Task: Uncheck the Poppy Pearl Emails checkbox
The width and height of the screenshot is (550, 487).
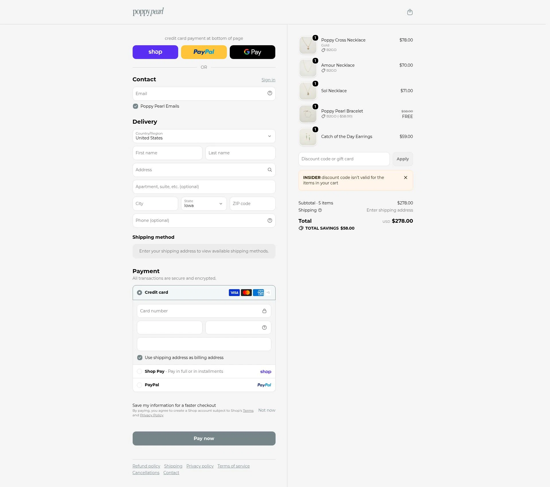Action: 135,106
